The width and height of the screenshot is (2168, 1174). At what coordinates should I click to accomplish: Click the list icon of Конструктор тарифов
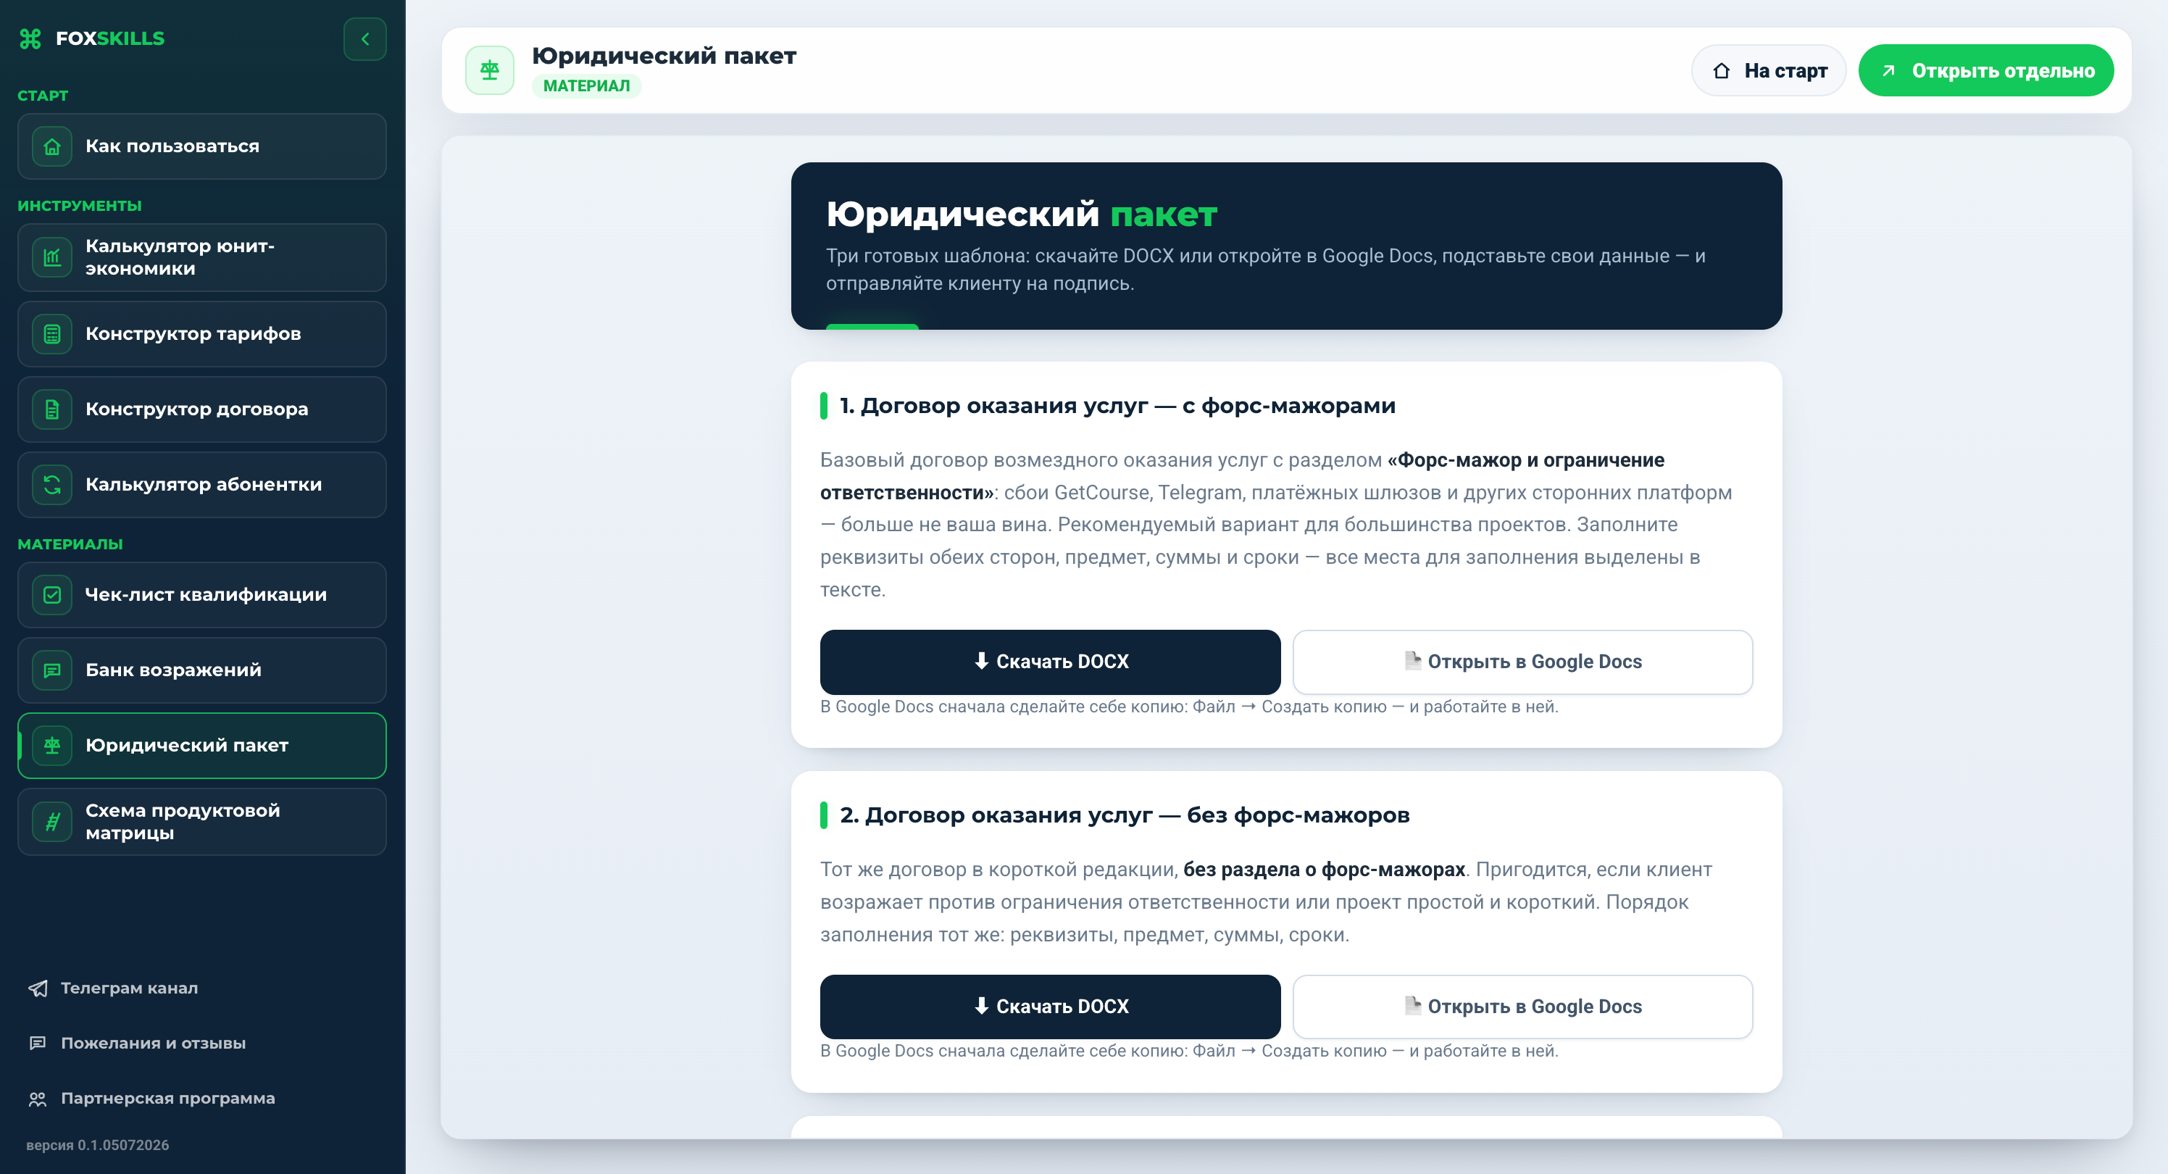click(x=52, y=334)
